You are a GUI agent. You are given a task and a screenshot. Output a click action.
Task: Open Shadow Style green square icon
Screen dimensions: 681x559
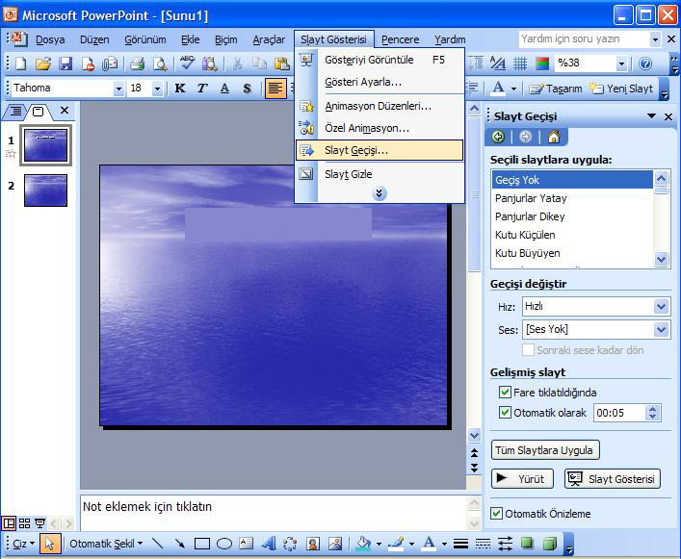(527, 543)
